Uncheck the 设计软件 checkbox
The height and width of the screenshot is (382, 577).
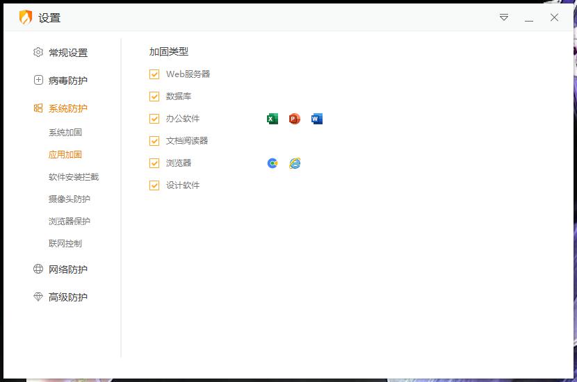(154, 185)
